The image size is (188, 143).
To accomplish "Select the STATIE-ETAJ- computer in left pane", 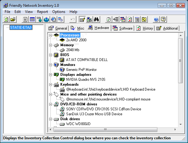I will [21, 27].
